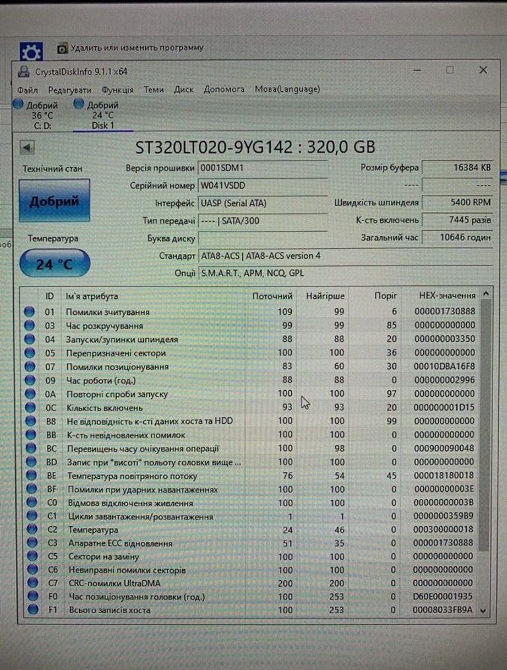Click the power-on count field 7445 разів

point(457,220)
